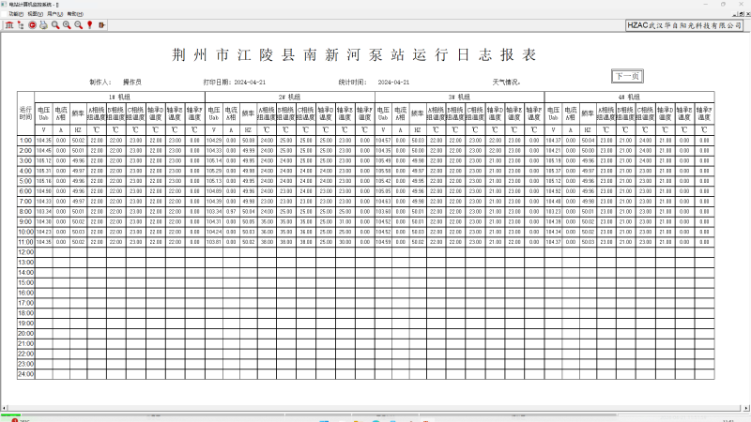Click 2# unit current 0.97 at 8:00
Screen dimensions: 751x422
(x=231, y=212)
